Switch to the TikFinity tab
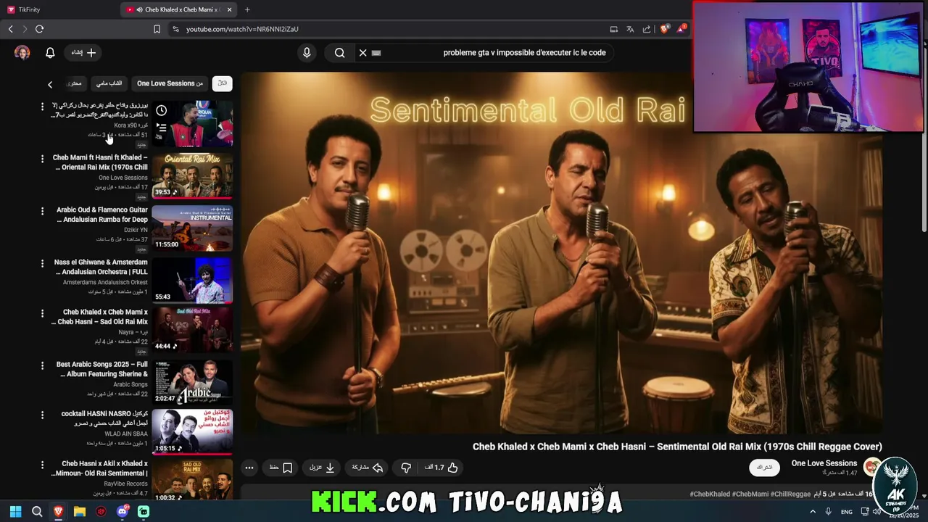This screenshot has height=522, width=928. click(29, 9)
